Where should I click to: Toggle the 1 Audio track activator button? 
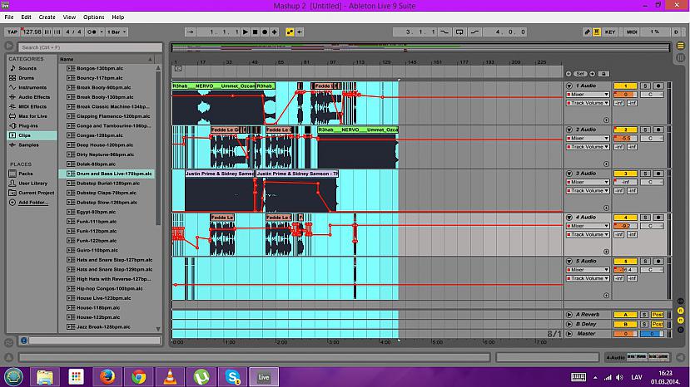(625, 86)
